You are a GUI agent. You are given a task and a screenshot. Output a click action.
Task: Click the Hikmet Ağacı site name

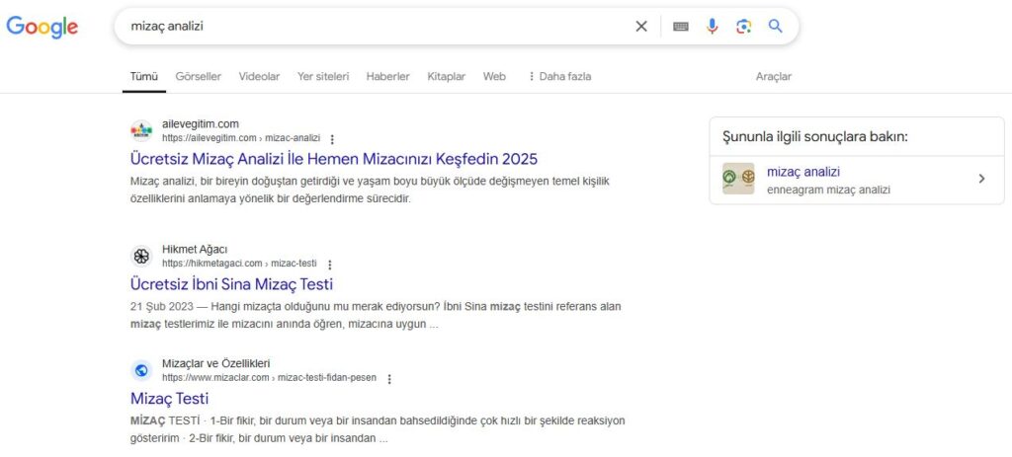195,250
